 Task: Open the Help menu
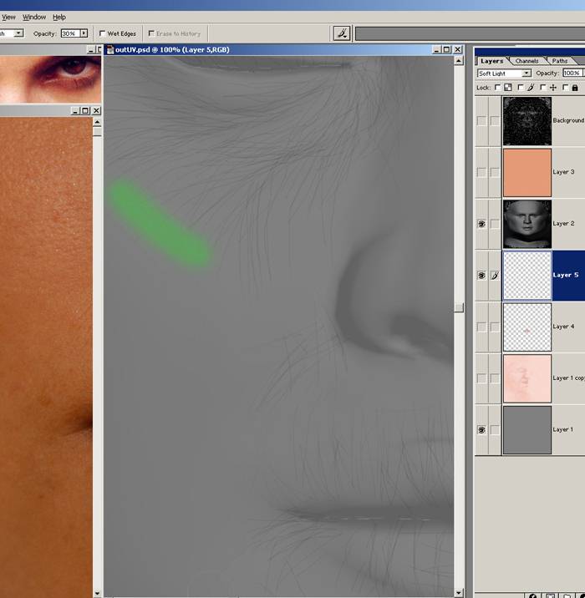(x=59, y=17)
